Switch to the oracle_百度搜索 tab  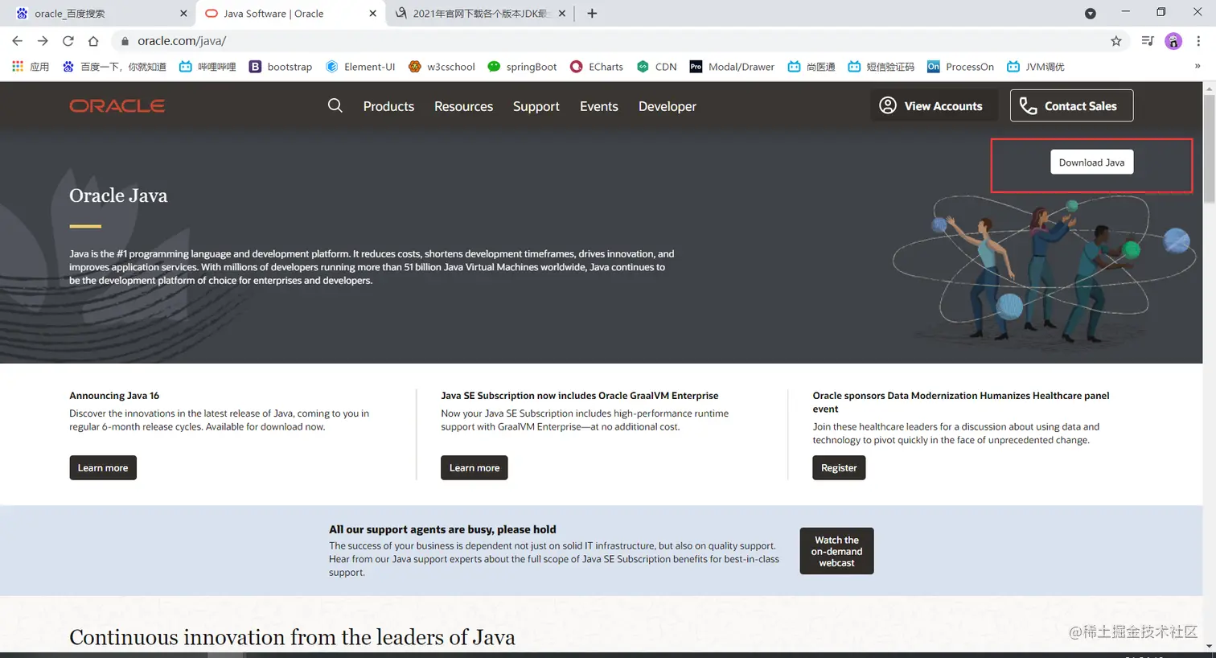(x=97, y=14)
